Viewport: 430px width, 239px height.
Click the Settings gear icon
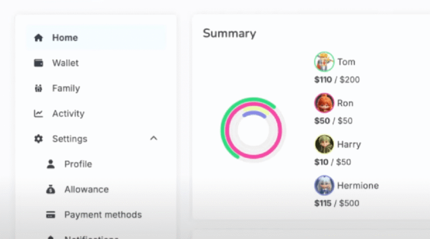tap(38, 139)
